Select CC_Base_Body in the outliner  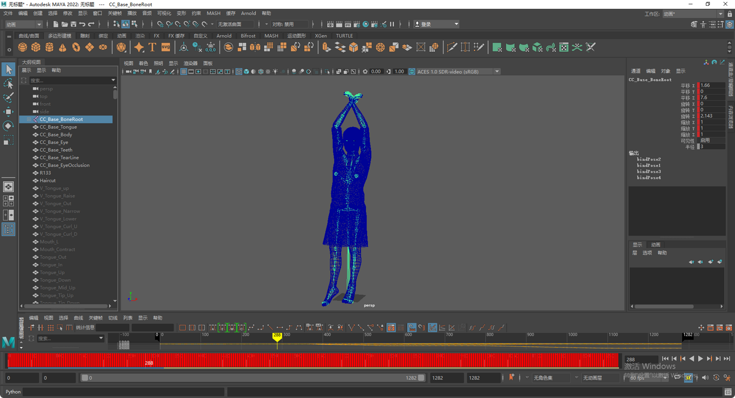[x=56, y=135]
